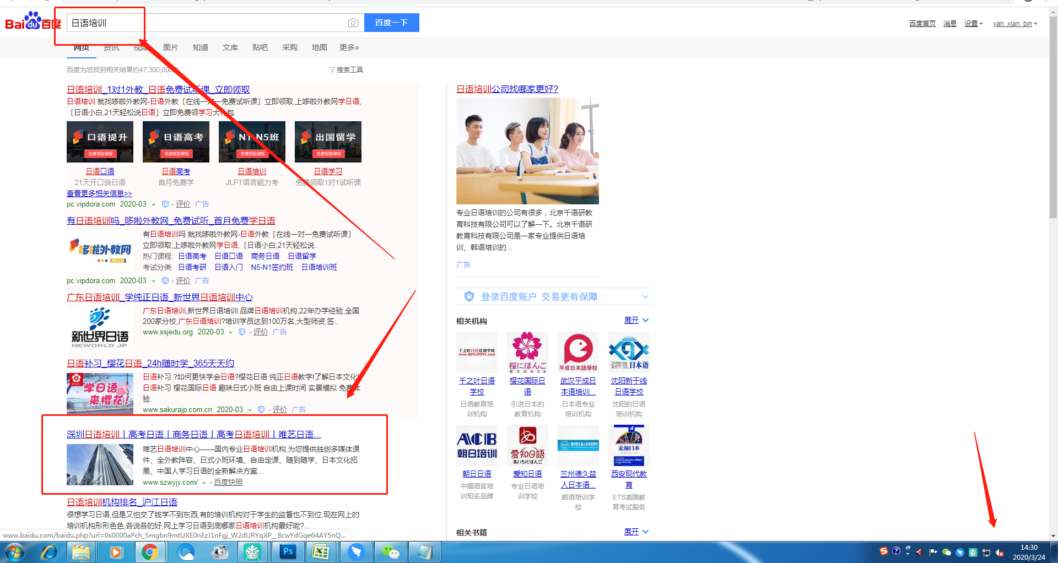
Task: Expand the 登录百度账户 交易更有保障 bar
Action: 553,297
